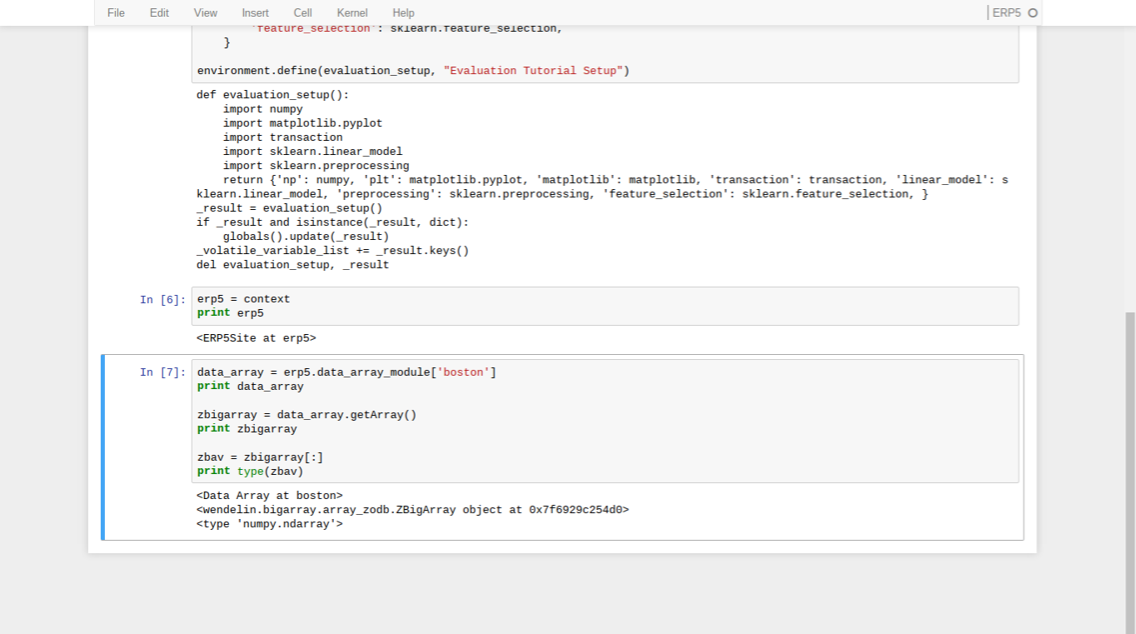
Task: Click the 'print erp5' code line
Action: coord(231,313)
